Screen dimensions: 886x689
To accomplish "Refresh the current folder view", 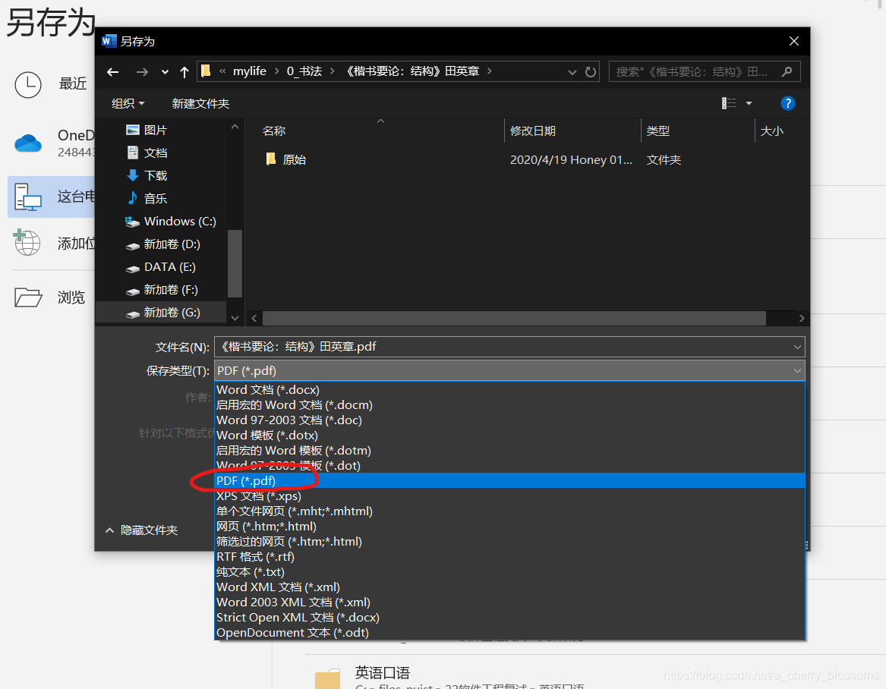I will [x=591, y=72].
